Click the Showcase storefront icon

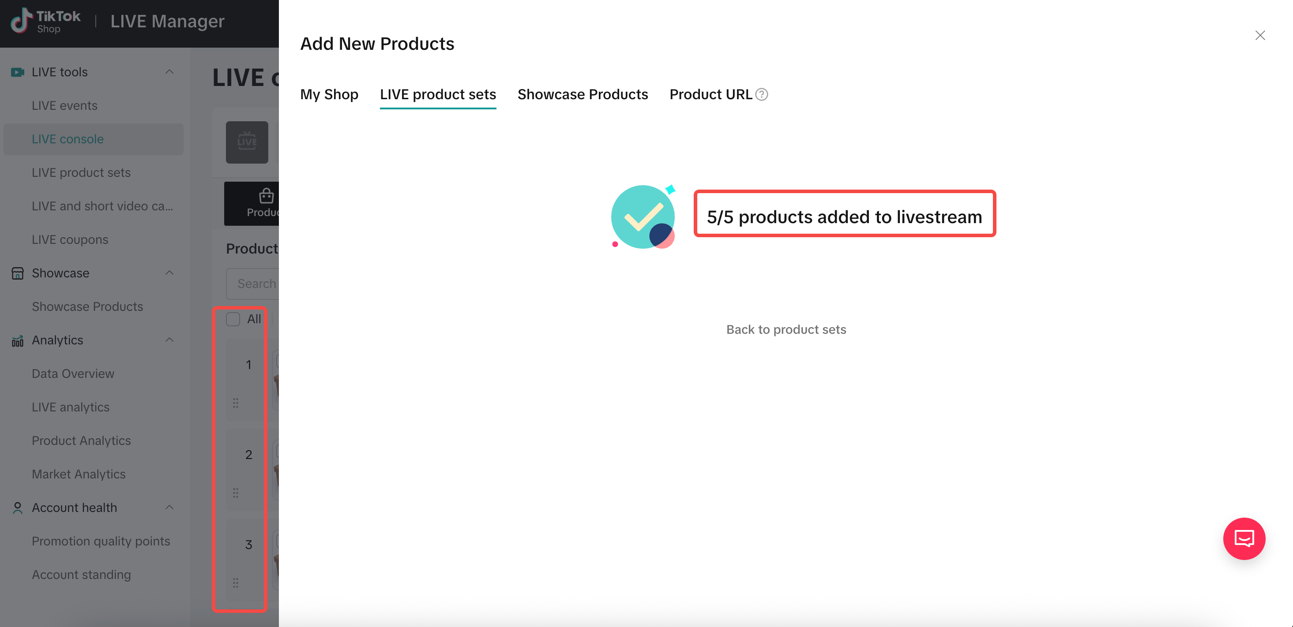click(x=18, y=273)
